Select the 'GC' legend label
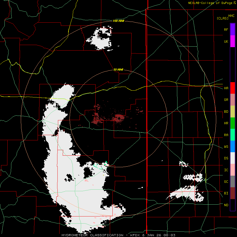 pos(226,182)
